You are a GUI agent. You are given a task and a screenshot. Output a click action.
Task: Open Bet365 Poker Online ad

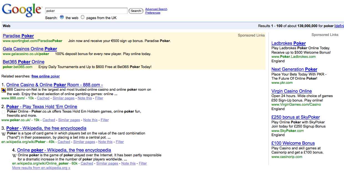tap(24, 62)
